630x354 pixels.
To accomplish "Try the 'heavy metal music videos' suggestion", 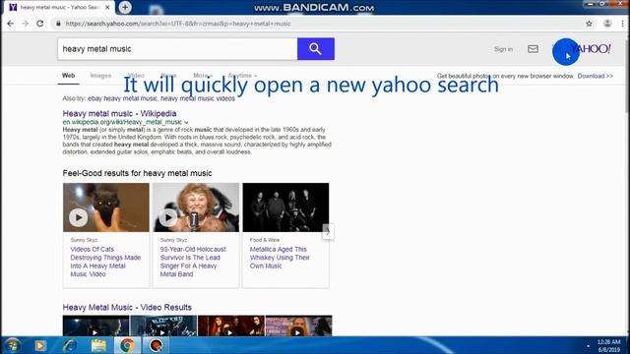I will [198, 98].
